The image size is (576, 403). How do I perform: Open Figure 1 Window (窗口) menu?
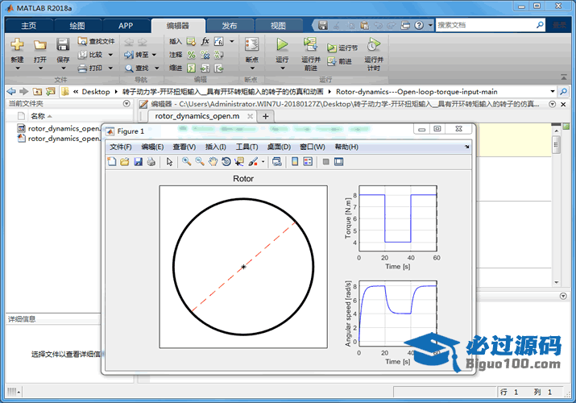click(313, 147)
